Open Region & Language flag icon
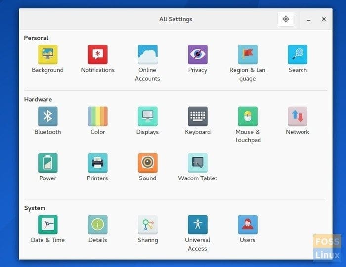346x267 pixels. pyautogui.click(x=248, y=54)
